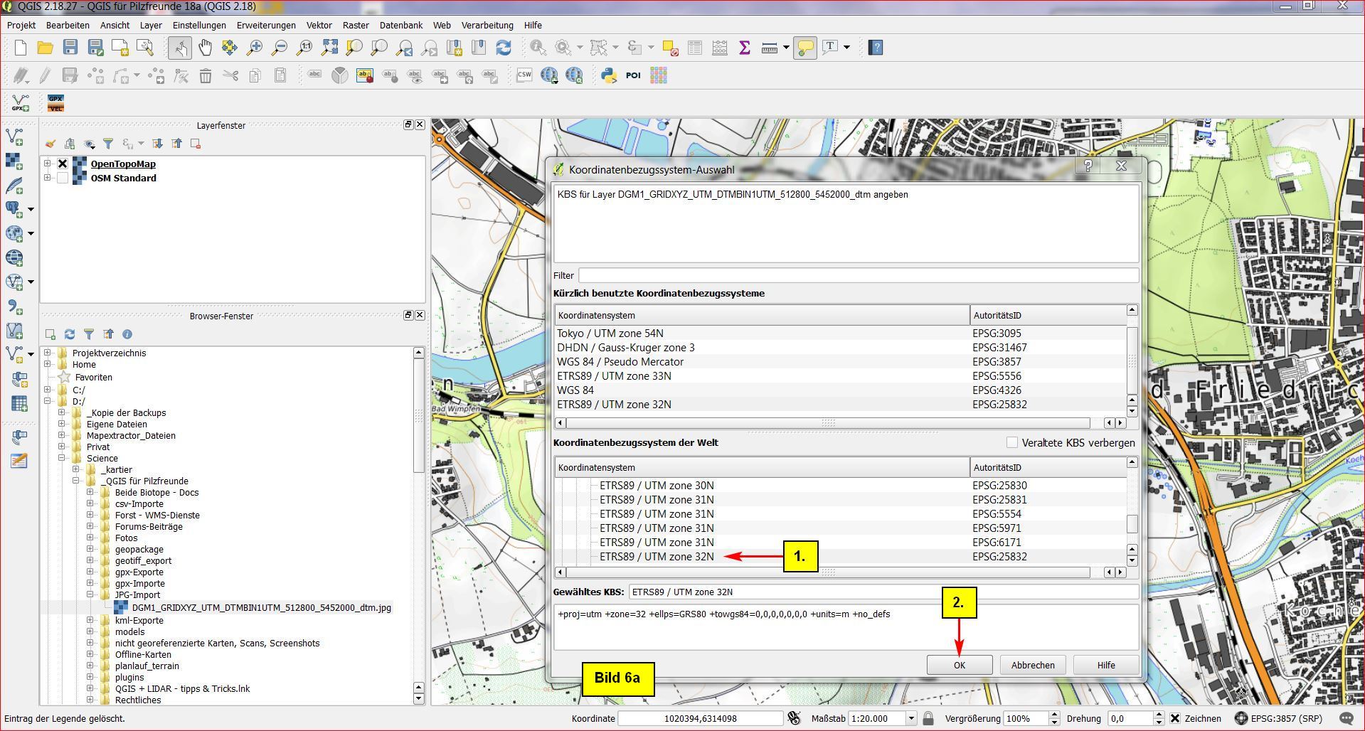Click the POI toolbar icon
1365x731 pixels.
click(633, 75)
